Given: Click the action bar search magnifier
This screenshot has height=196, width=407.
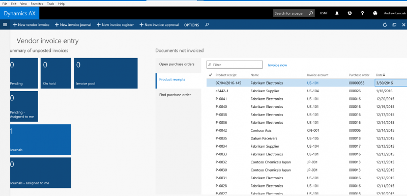Looking at the screenshot, I should tap(207, 25).
